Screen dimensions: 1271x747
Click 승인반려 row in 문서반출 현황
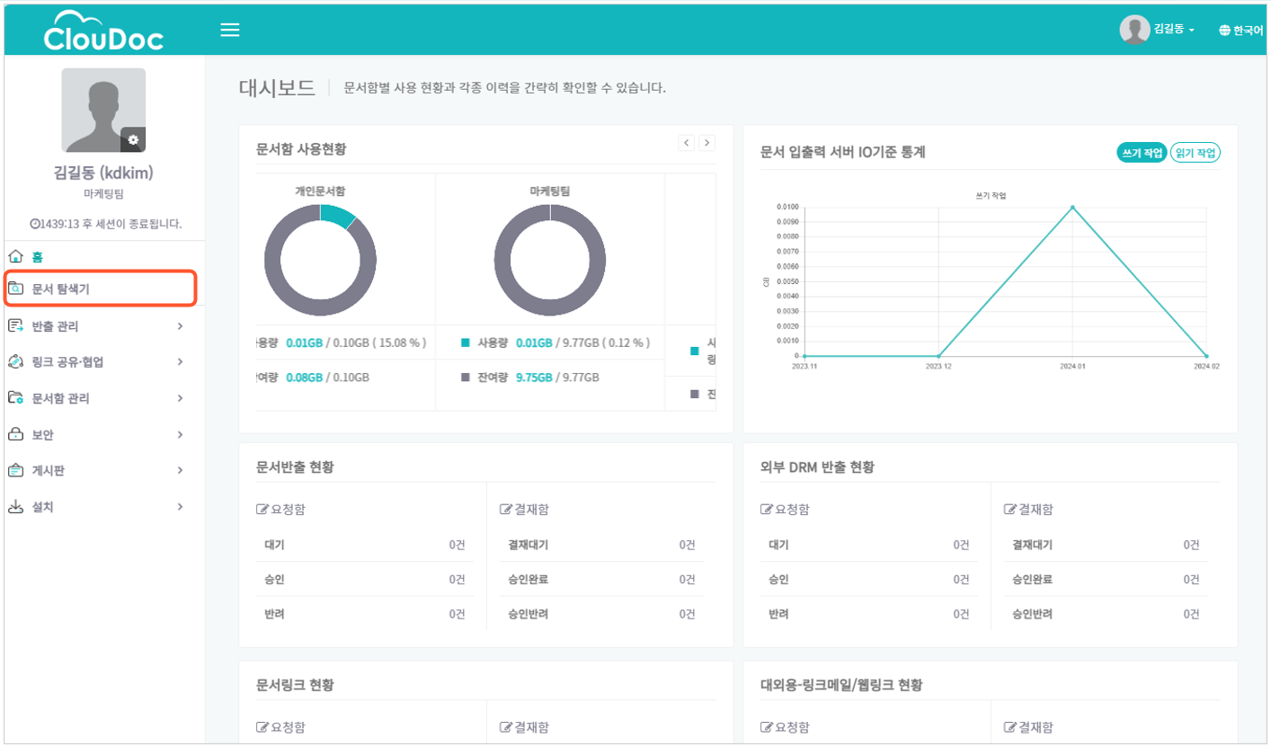coord(601,614)
